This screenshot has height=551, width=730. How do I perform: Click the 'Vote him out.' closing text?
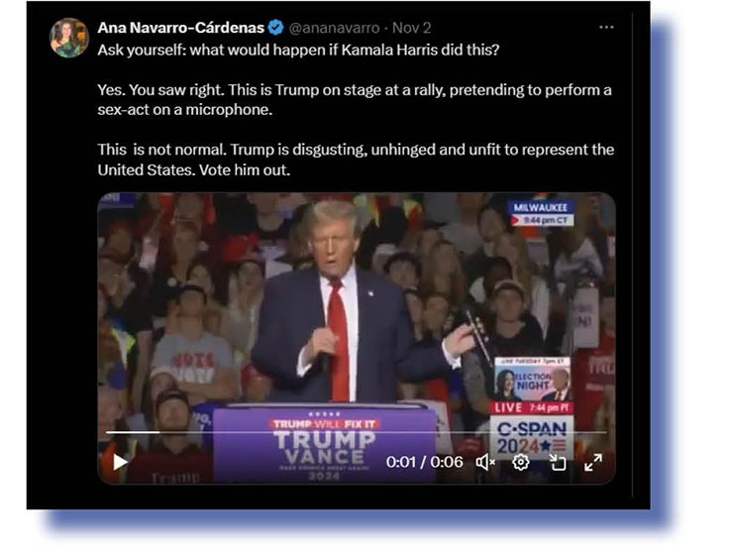(245, 170)
